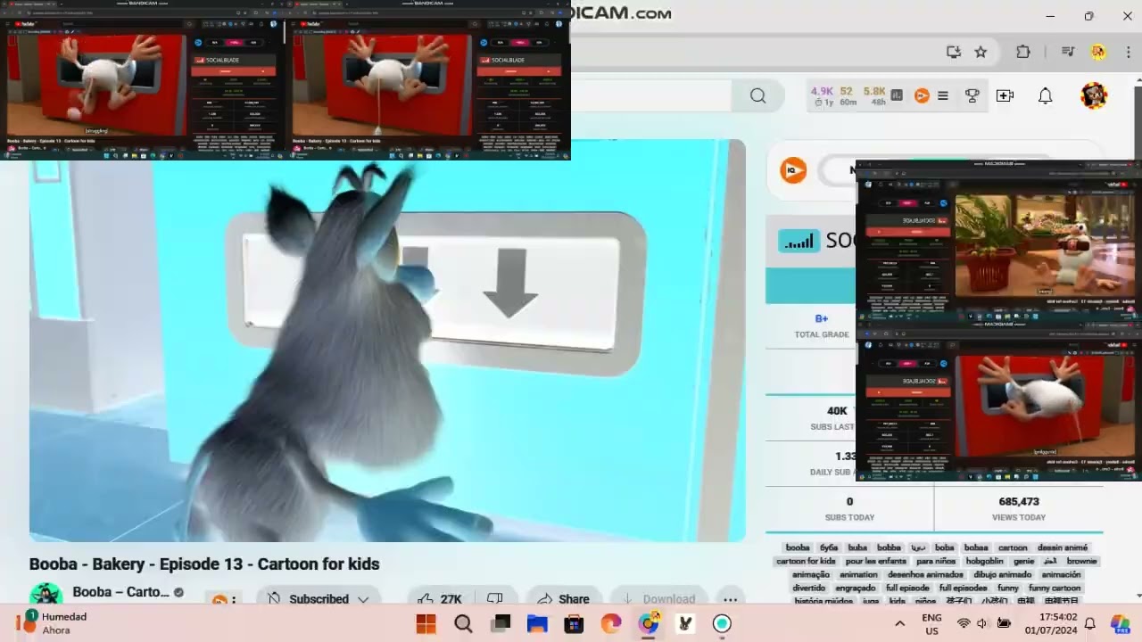Click the '4.9K' vidIQ stat
This screenshot has width=1142, height=642.
(x=822, y=91)
